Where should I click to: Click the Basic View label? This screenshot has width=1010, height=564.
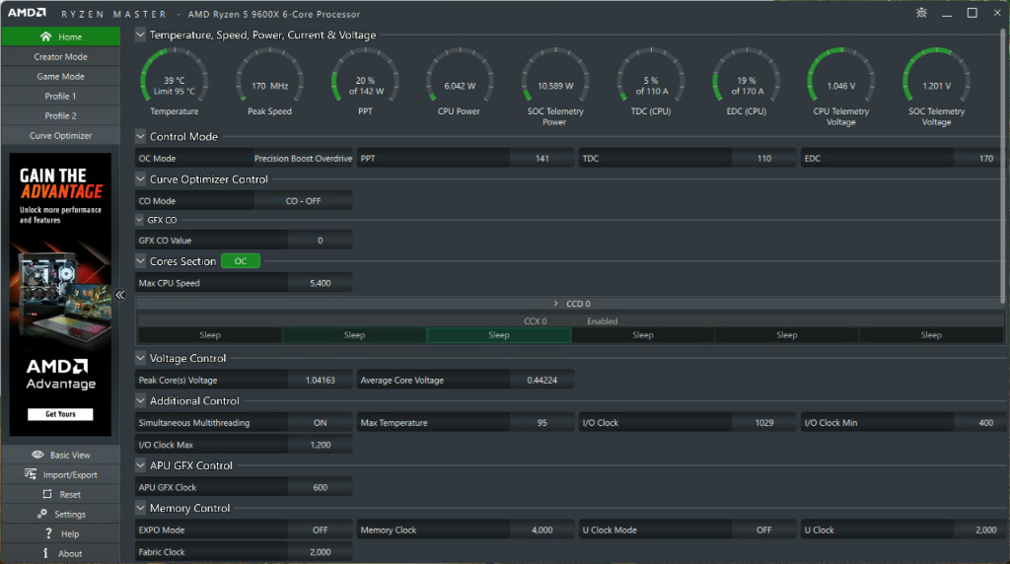(70, 456)
